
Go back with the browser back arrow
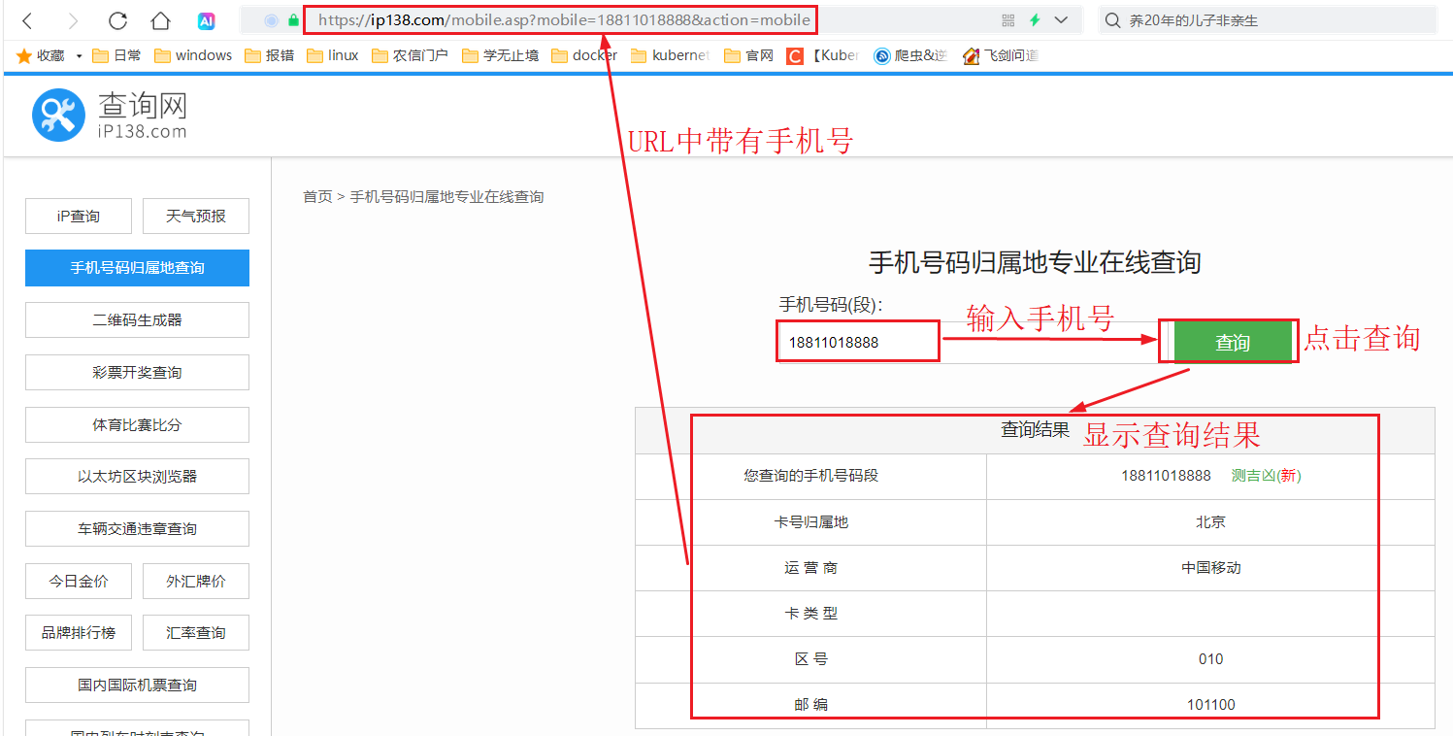[27, 20]
